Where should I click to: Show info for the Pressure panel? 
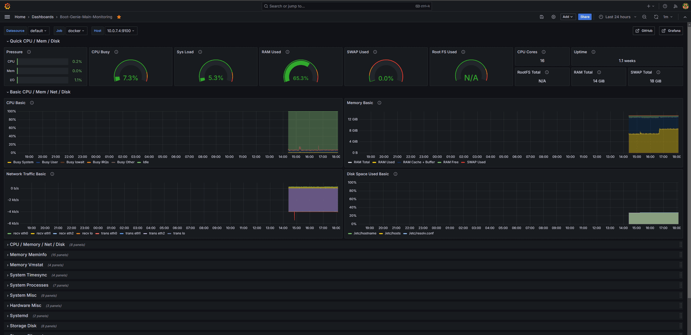coord(29,52)
